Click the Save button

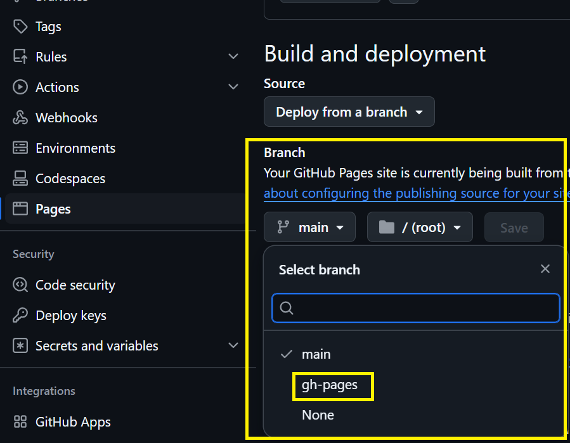(514, 228)
